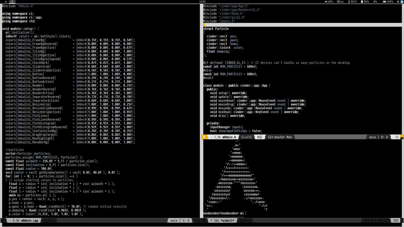Click the #include "m0dule.h" line
The height and width of the screenshot is (227, 404).
[x=18, y=6]
